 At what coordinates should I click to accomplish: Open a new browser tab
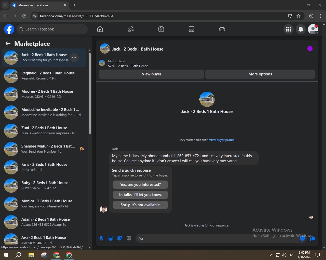coord(74,5)
